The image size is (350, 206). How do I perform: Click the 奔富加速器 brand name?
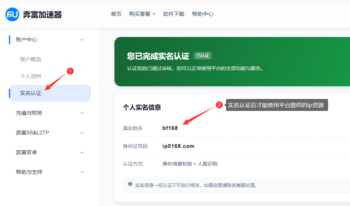(42, 15)
